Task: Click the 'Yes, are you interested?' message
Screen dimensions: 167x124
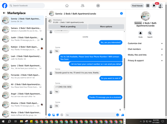Action: 111,42
